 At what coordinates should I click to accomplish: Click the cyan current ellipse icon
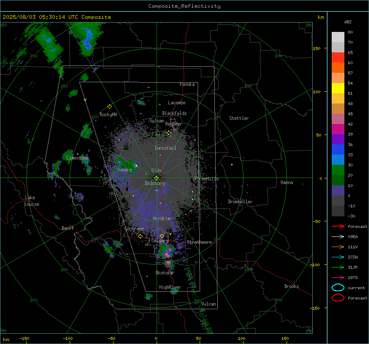coord(338,288)
